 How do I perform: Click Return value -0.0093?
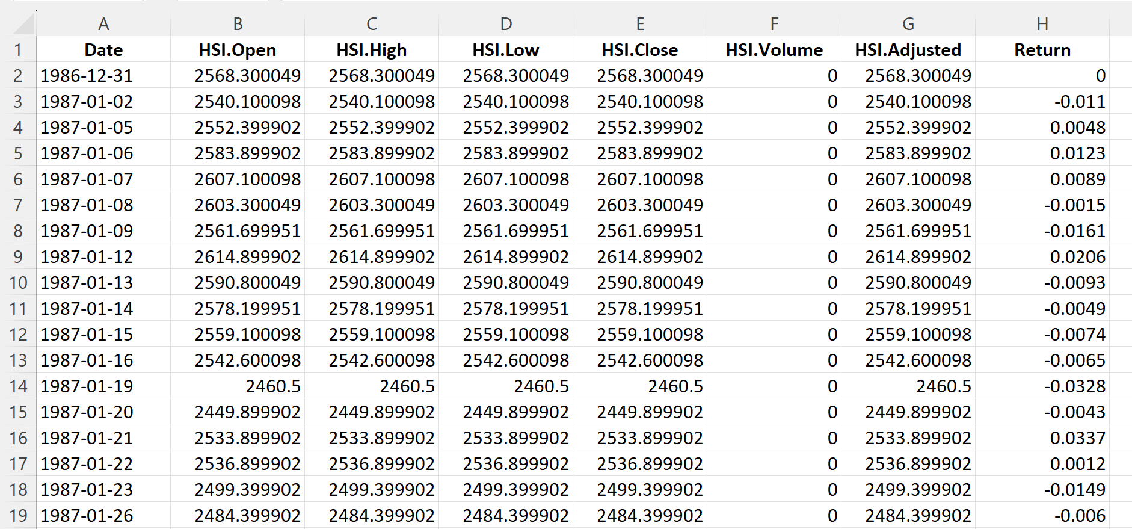(x=1042, y=282)
